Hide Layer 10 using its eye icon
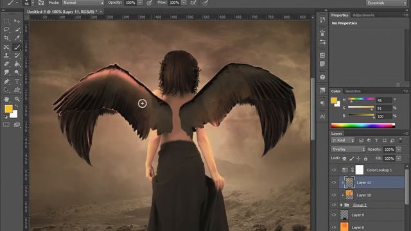 pyautogui.click(x=334, y=195)
